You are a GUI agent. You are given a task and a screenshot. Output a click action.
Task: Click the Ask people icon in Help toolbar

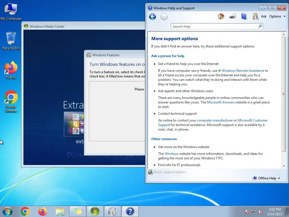click(x=255, y=16)
